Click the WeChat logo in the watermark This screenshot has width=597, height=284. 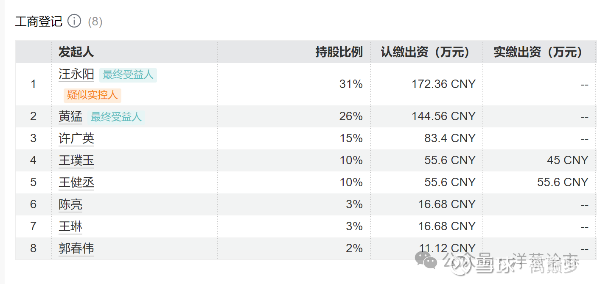(x=426, y=259)
